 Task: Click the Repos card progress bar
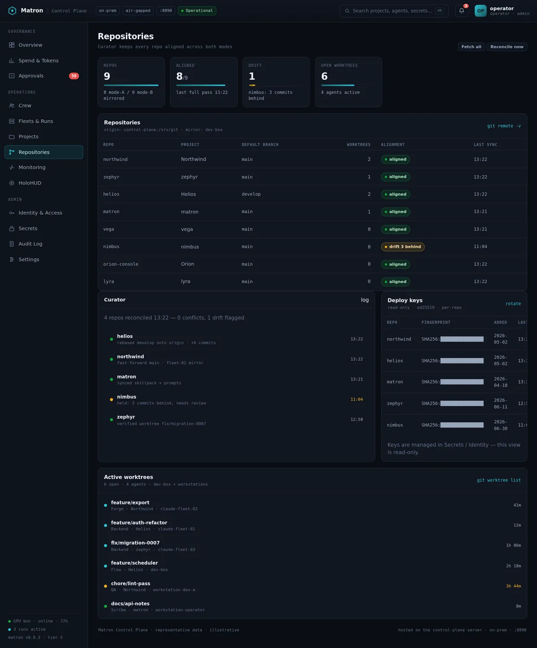(x=131, y=85)
